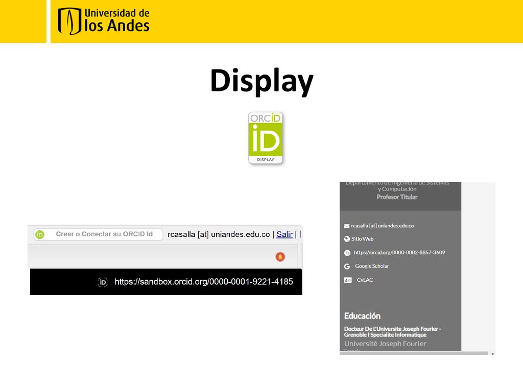Viewport: 523px width, 392px height.
Task: Click 'Université Joseph Fourier' text
Action: tap(385, 344)
